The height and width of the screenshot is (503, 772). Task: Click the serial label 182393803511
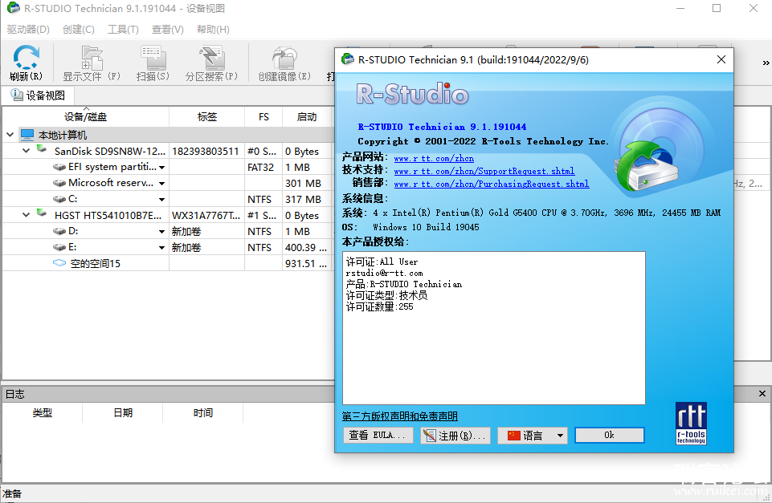206,152
